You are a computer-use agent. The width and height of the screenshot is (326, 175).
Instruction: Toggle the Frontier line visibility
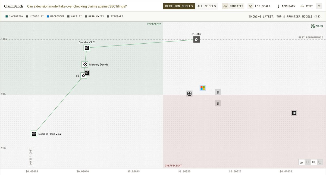234,6
